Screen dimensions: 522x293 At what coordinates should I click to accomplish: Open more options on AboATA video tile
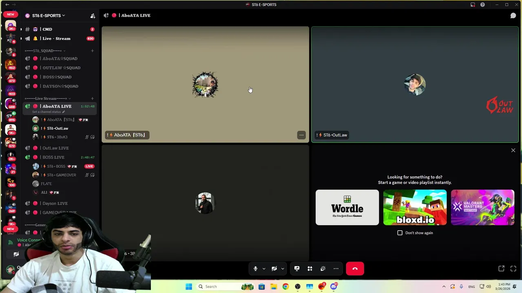coord(301,135)
